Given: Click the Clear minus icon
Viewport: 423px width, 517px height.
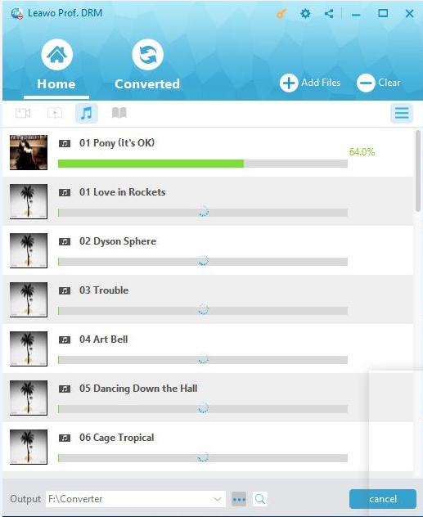Looking at the screenshot, I should pos(366,83).
